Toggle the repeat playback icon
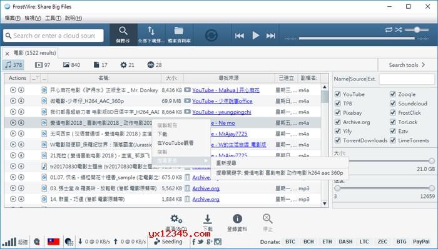This screenshot has width=438, height=249. point(389,29)
